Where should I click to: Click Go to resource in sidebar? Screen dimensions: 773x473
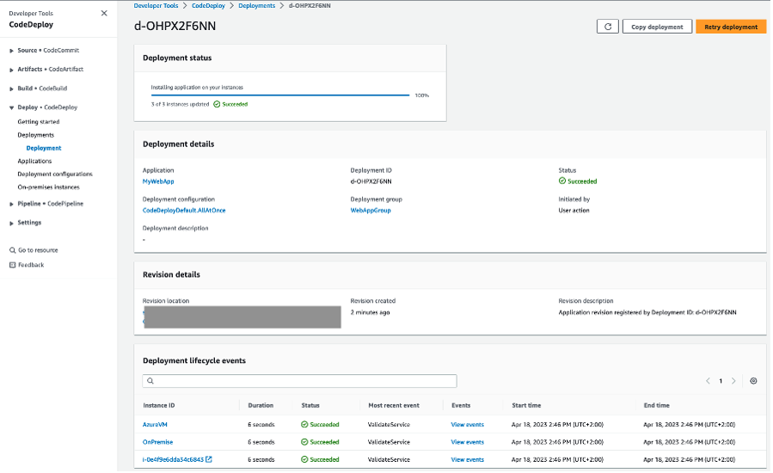(x=38, y=251)
